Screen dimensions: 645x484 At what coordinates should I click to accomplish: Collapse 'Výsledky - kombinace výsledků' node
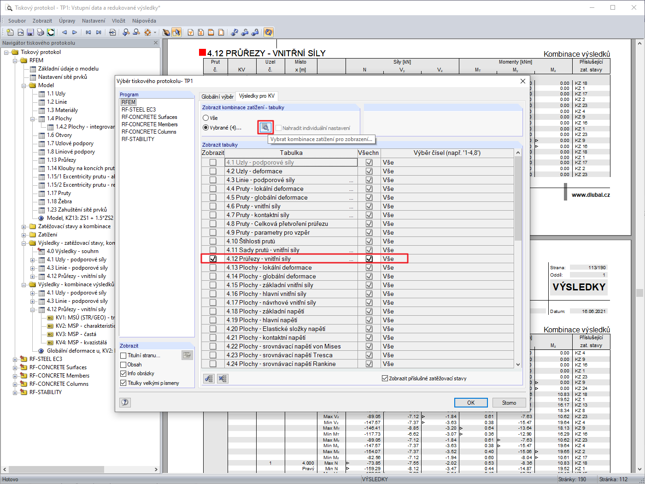click(24, 285)
